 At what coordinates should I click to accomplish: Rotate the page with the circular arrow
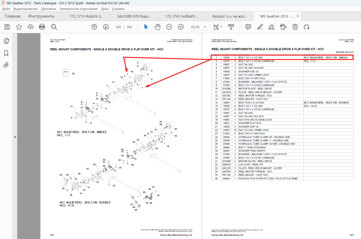(306, 27)
